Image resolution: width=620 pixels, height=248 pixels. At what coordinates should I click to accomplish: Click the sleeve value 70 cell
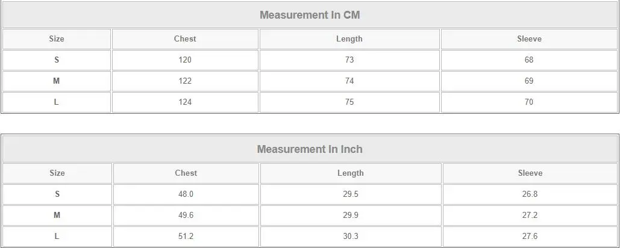tap(529, 102)
